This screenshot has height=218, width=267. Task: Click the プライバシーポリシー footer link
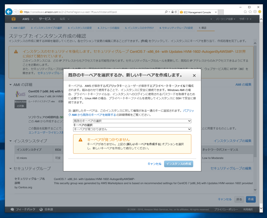(x=226, y=210)
